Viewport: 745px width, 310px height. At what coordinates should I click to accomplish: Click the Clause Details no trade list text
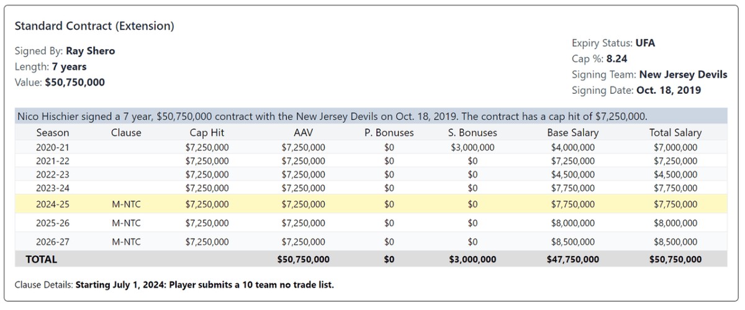tap(204, 285)
